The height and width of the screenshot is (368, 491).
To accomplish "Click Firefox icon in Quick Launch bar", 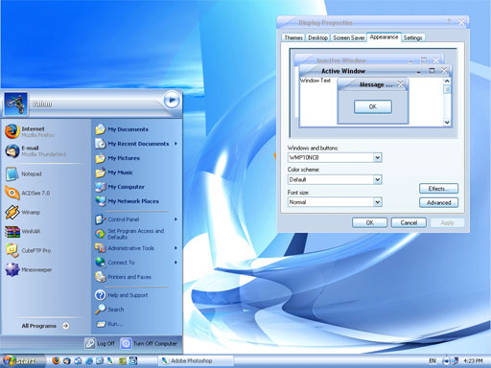I will pos(56,360).
